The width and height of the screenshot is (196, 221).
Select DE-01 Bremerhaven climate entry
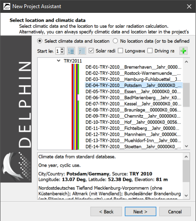click(133, 67)
